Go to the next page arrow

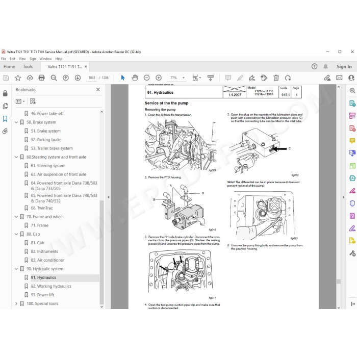tap(78, 78)
